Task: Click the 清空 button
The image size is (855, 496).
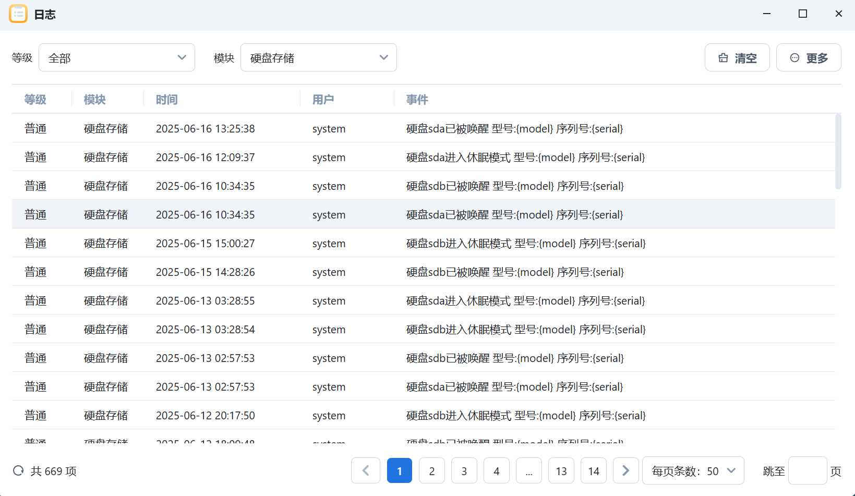Action: (x=737, y=57)
